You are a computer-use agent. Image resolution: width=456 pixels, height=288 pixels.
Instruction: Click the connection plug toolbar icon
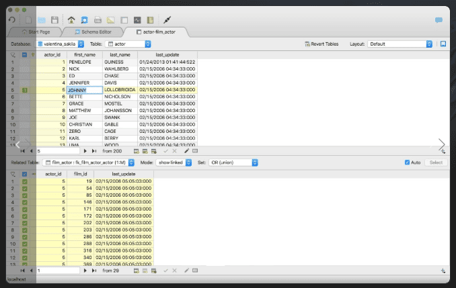(167, 19)
